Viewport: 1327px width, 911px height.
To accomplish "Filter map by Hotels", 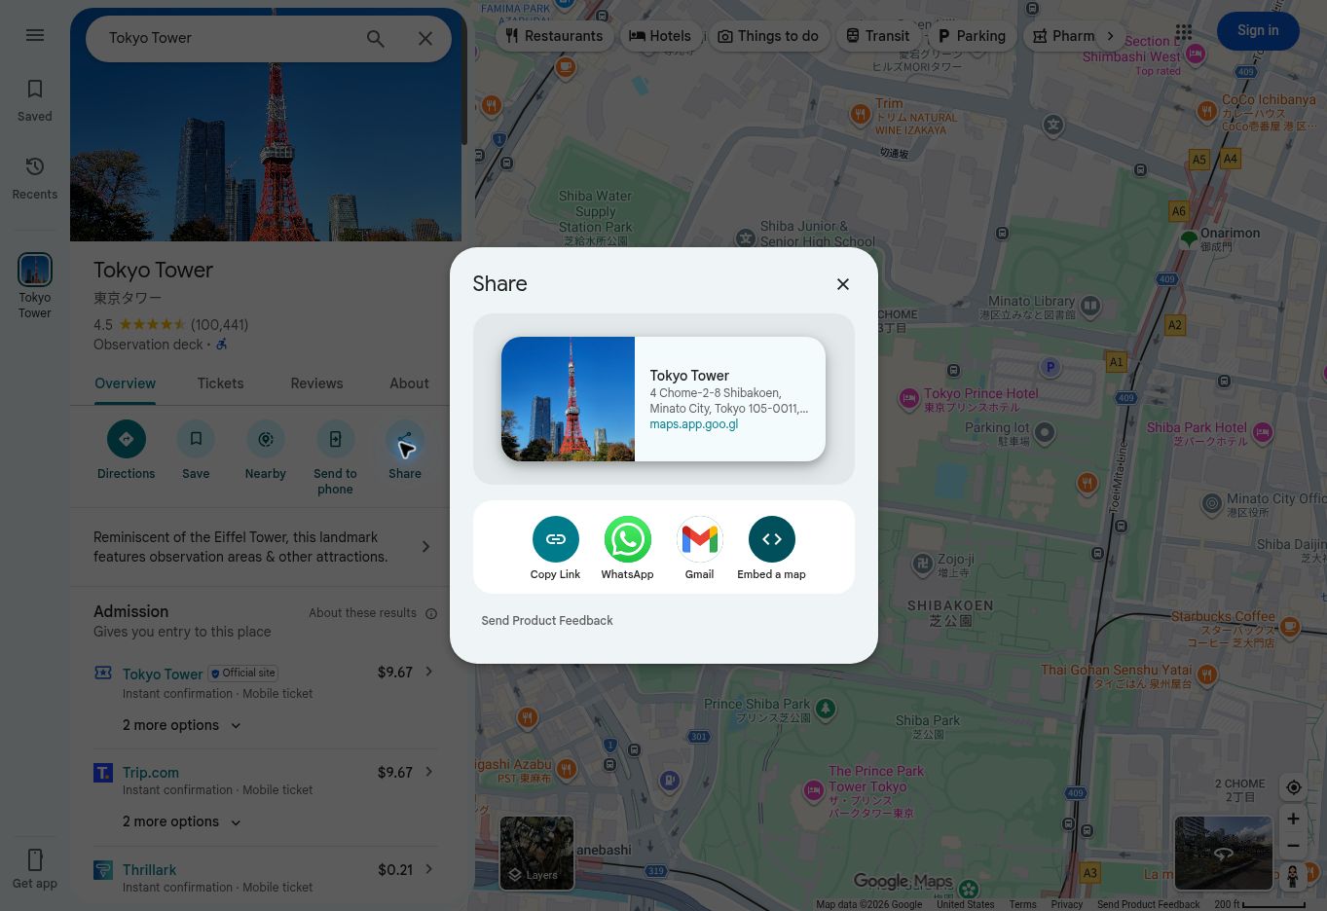I will click(x=660, y=36).
